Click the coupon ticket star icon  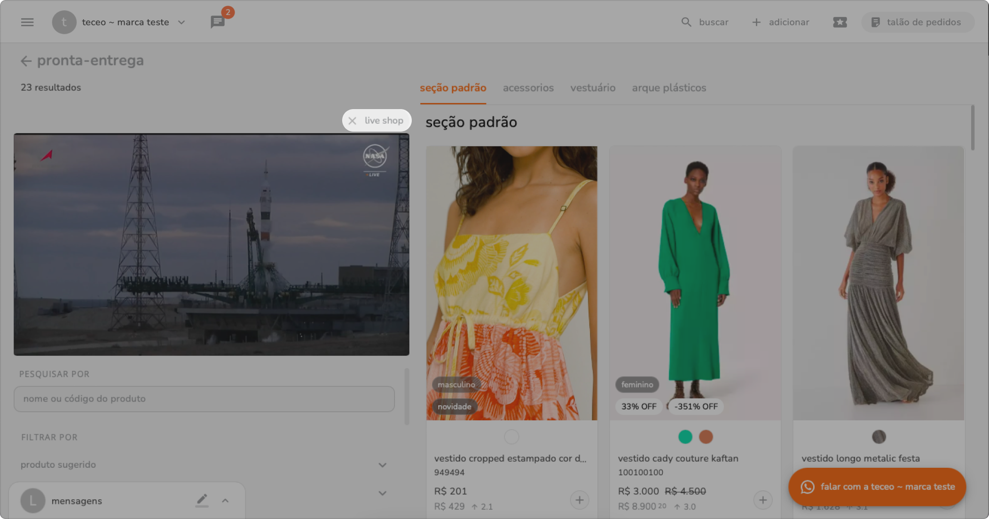tap(840, 22)
